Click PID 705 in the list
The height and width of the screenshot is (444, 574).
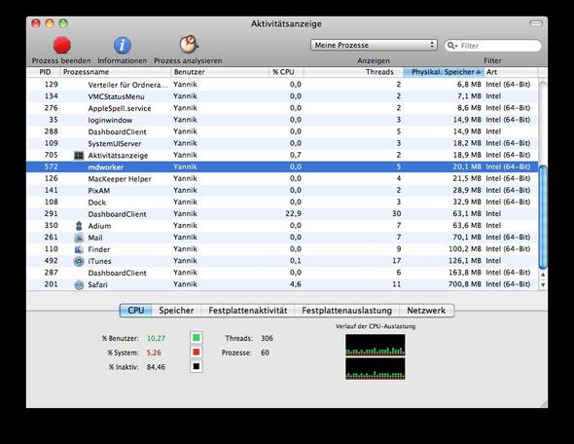tap(52, 155)
